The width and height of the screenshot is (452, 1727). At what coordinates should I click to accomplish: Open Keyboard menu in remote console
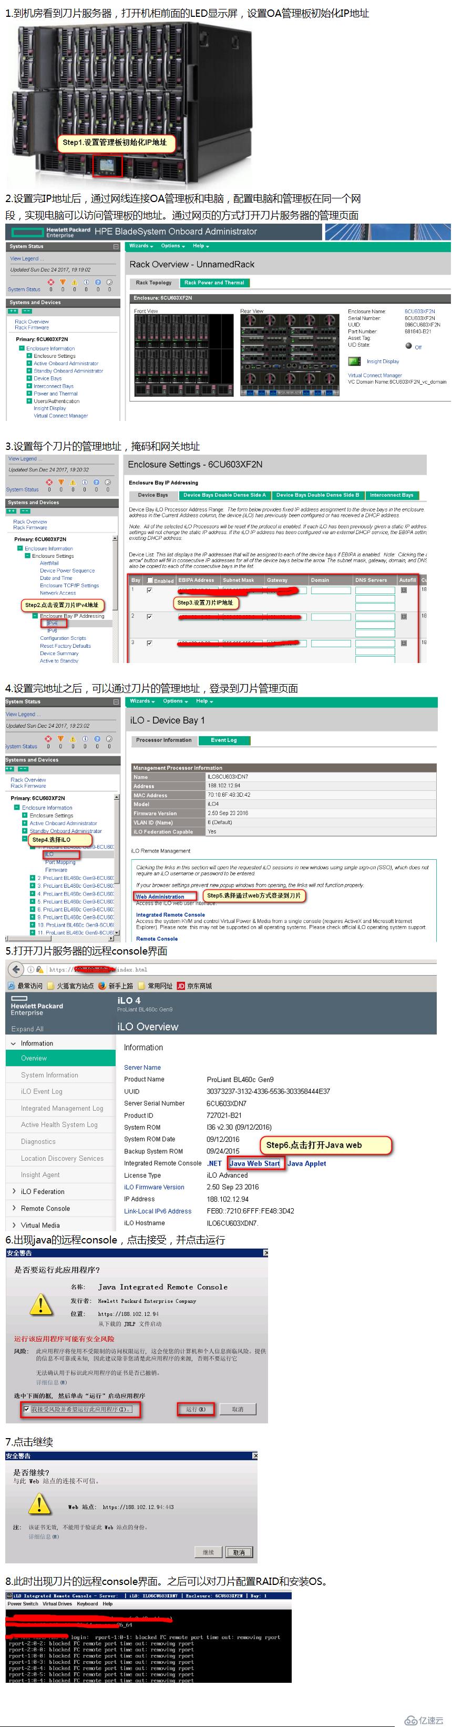87,1604
